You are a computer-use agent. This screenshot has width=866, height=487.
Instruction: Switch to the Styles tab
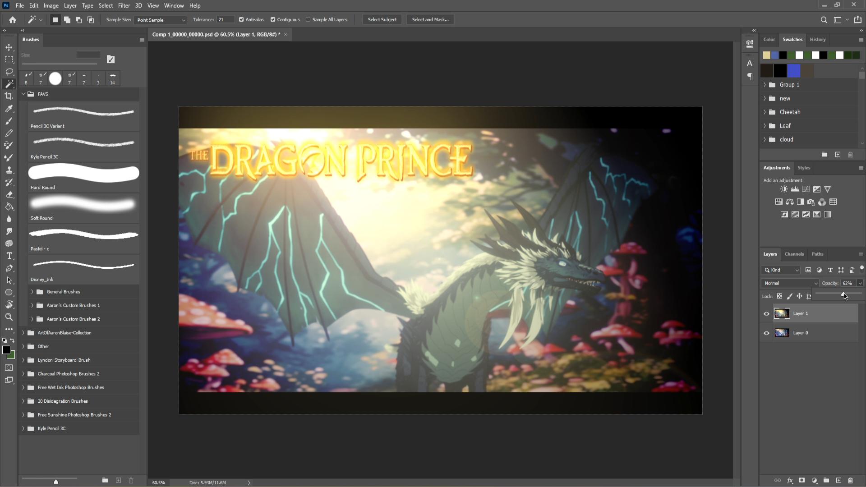[804, 168]
